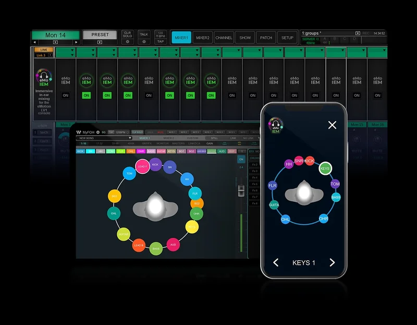Switch to MIXER 2 on the tablet
This screenshot has width=417, height=325.
[x=168, y=138]
